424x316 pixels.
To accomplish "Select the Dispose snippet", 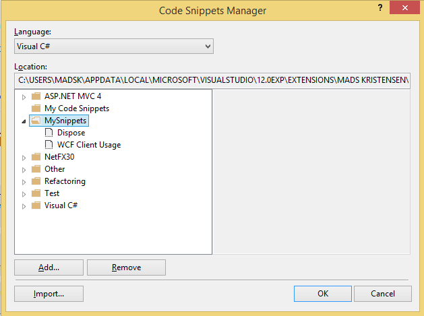I will [71, 133].
